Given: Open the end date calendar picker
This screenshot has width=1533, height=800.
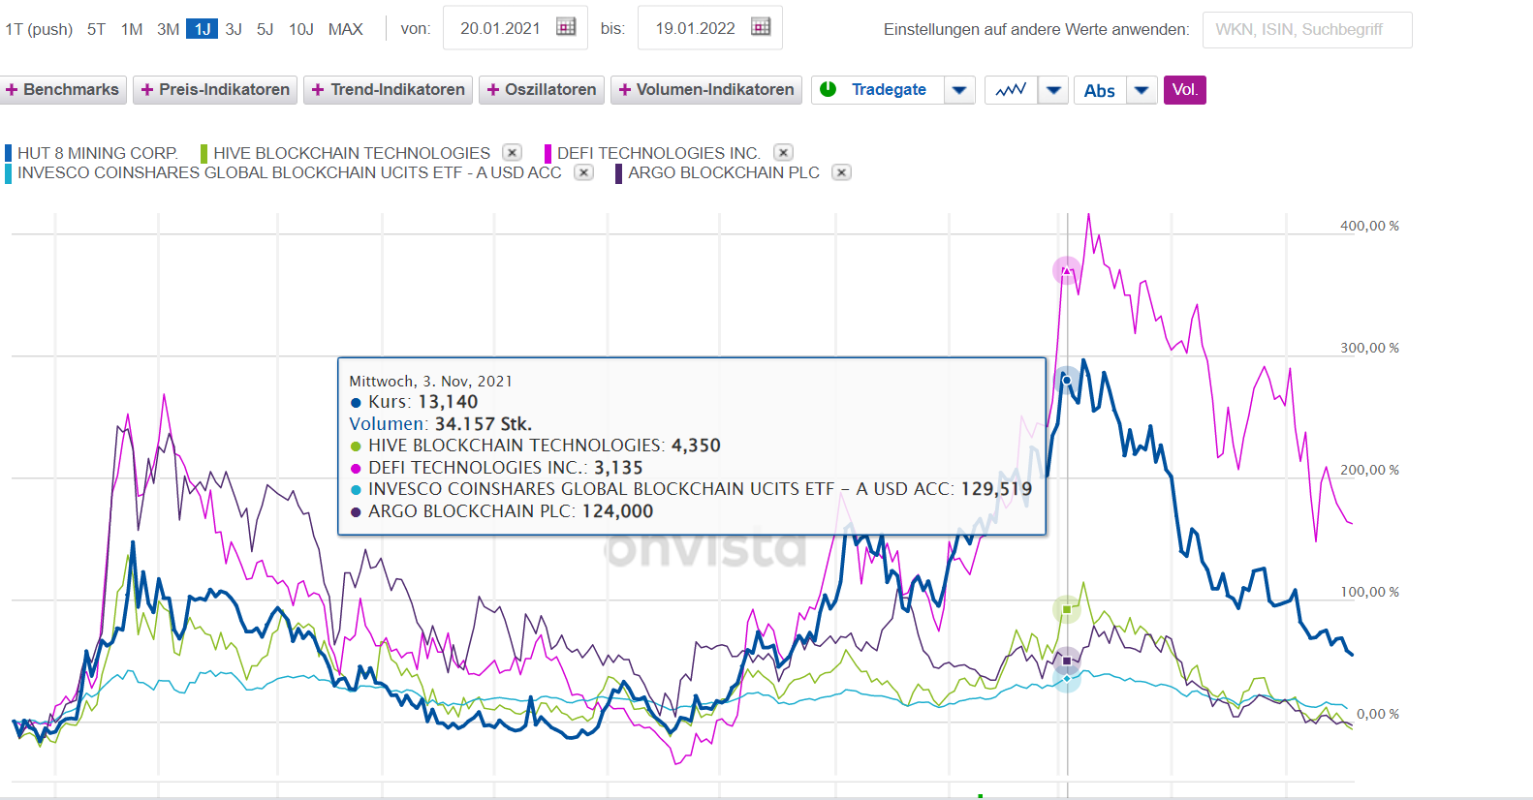Looking at the screenshot, I should click(x=761, y=27).
